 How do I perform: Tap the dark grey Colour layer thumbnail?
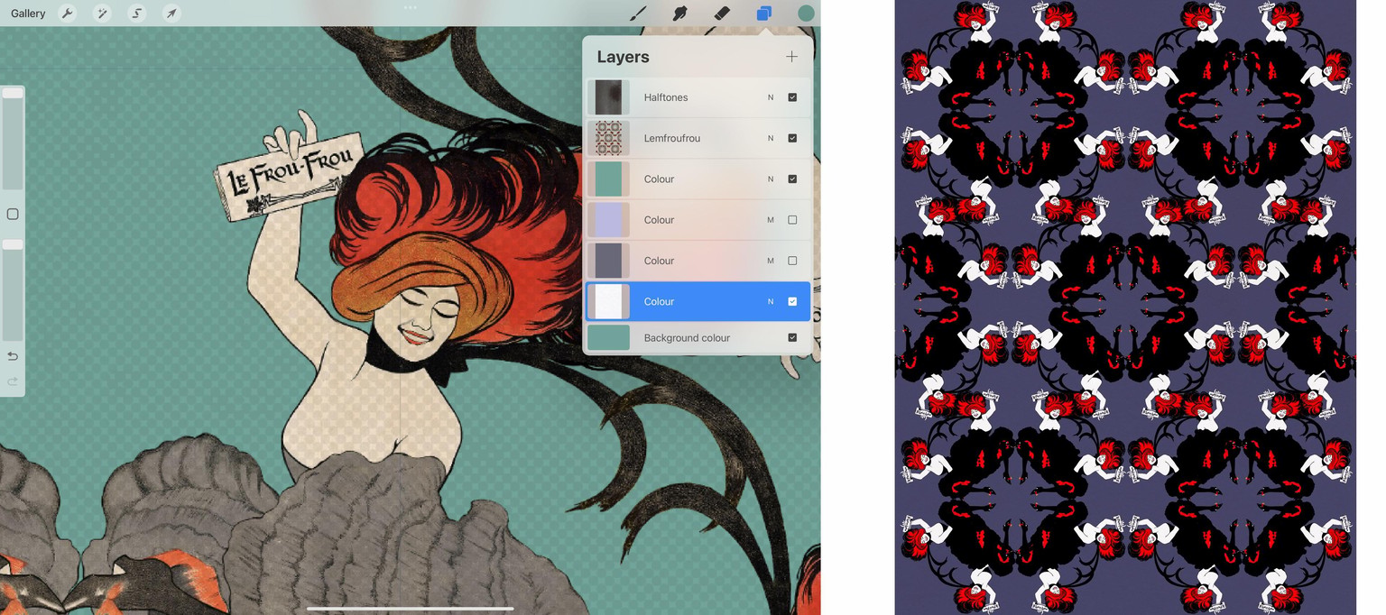[608, 261]
